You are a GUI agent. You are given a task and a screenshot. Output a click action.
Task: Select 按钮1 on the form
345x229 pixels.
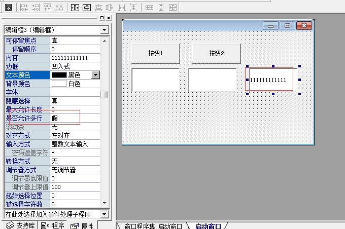pyautogui.click(x=156, y=53)
